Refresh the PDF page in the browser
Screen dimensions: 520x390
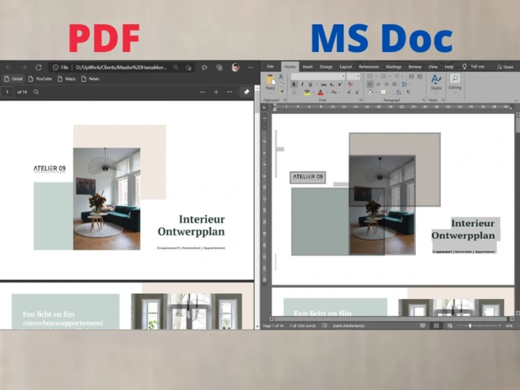coord(39,67)
